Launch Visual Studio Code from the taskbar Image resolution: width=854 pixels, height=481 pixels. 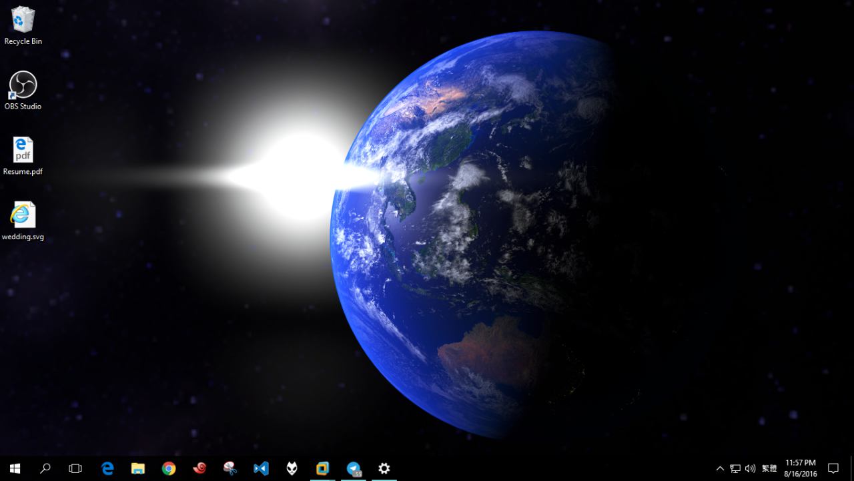pyautogui.click(x=261, y=468)
